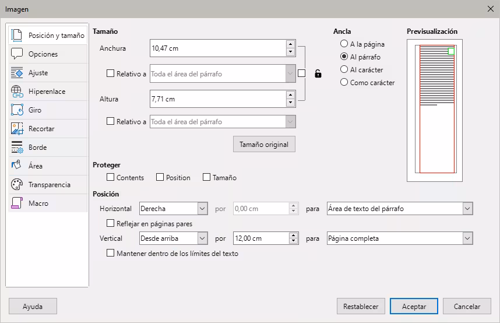Viewport: 500px width, 323px height.
Task: Click the Altura input field
Action: (217, 99)
